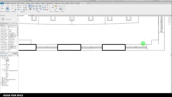Activate the Copy tool beside Move
Screen dimensions: 172x97
[x=34, y=9]
